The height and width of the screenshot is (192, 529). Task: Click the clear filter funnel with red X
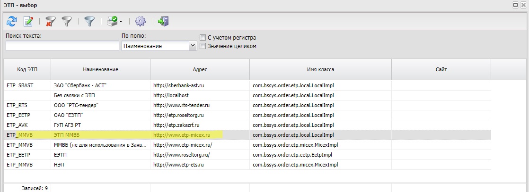tap(51, 21)
